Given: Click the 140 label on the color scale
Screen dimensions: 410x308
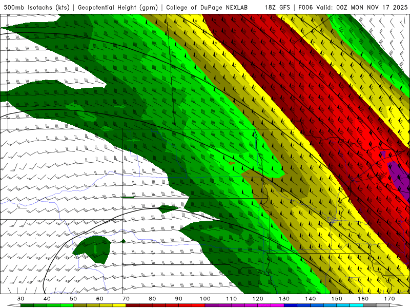Looking at the screenshot, I should click(311, 299).
